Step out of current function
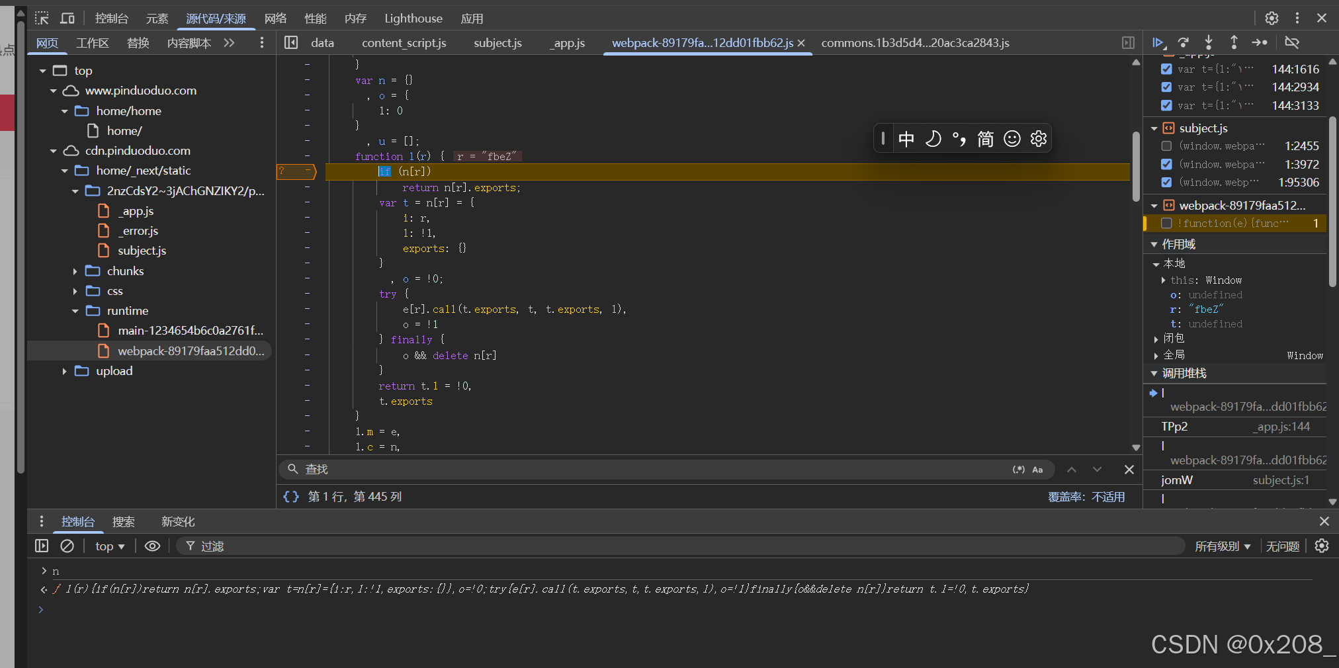The image size is (1339, 668). 1234,43
